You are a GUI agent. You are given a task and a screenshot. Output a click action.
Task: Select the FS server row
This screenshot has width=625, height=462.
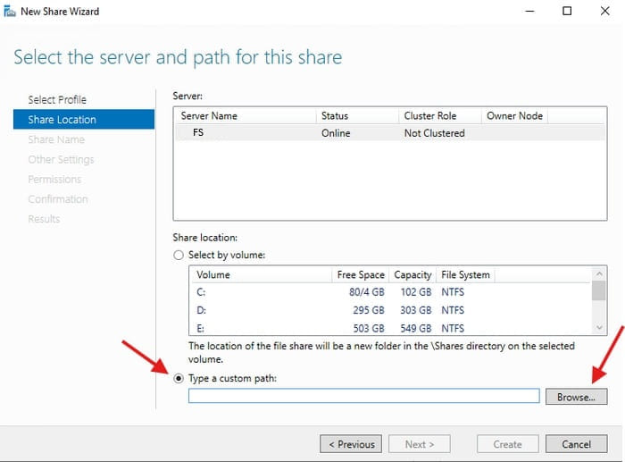(390, 133)
